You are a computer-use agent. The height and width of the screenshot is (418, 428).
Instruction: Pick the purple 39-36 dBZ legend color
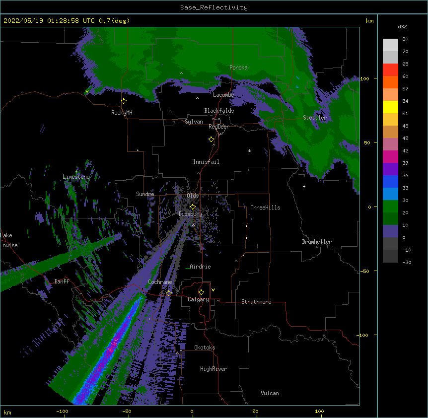point(390,169)
